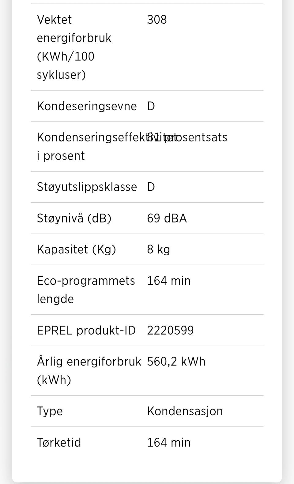The image size is (294, 484).
Task: Select the Vektet energiforbruk label
Action: click(x=74, y=47)
